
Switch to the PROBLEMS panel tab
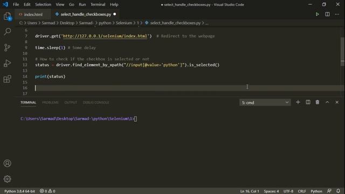coord(50,102)
